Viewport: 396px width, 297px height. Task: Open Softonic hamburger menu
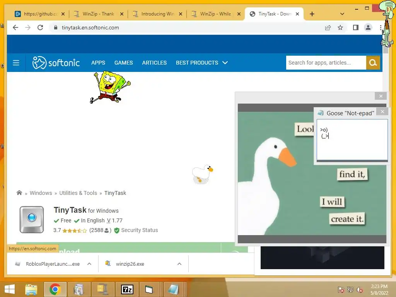[x=16, y=63]
